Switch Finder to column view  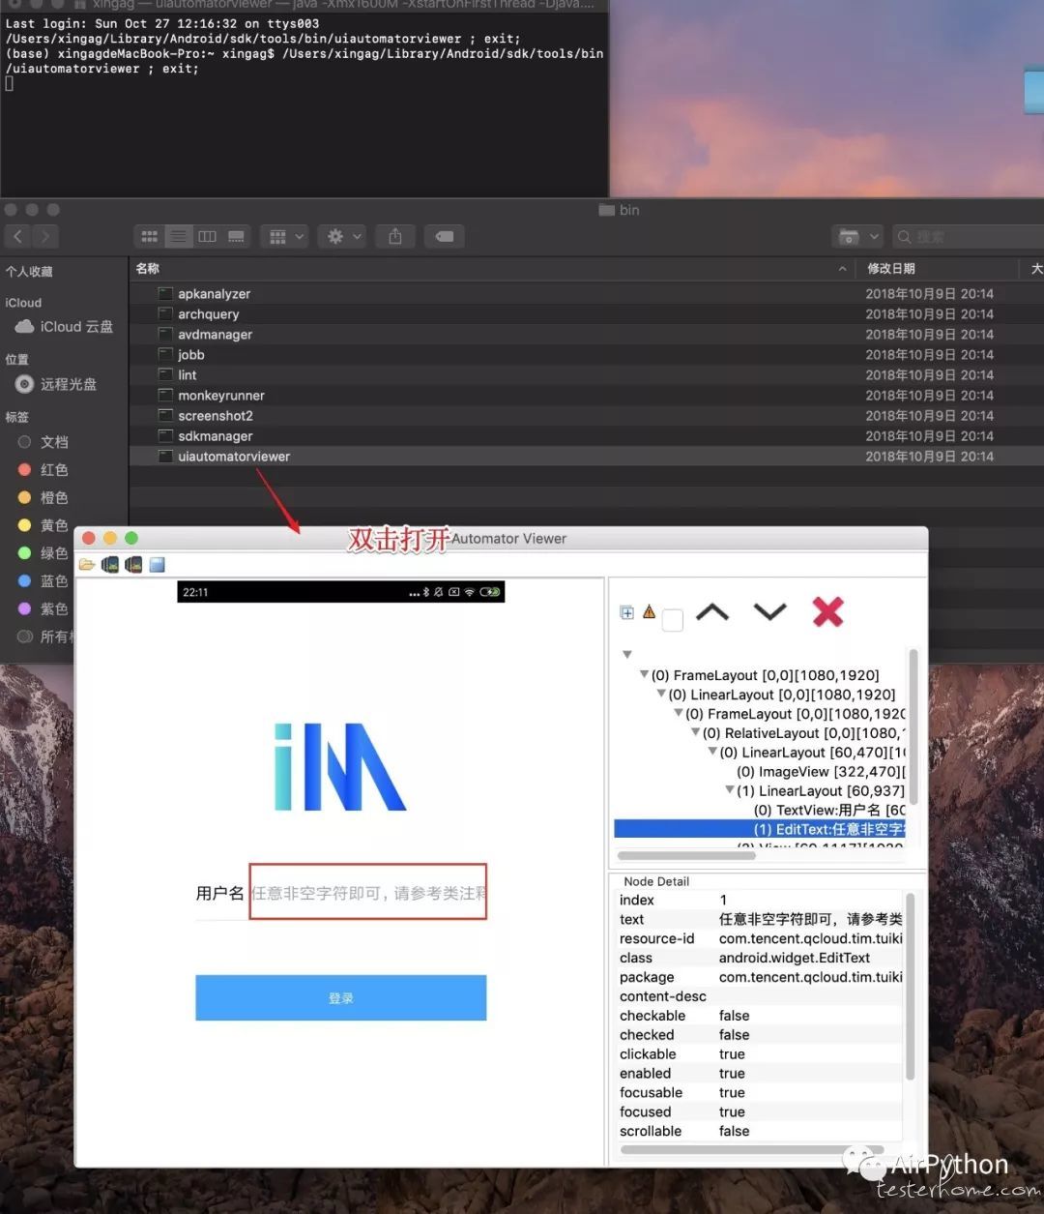(207, 236)
